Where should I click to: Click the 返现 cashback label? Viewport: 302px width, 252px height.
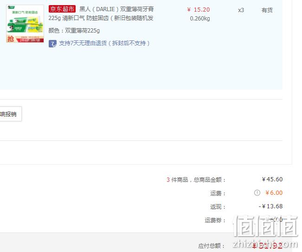(218, 207)
